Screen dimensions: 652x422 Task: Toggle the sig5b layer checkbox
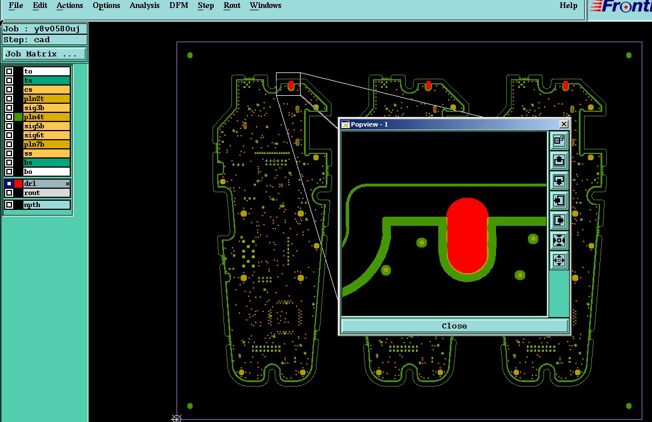click(9, 125)
